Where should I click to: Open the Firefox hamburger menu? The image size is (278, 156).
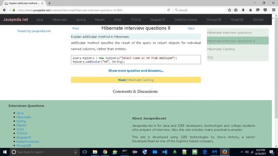(x=274, y=10)
